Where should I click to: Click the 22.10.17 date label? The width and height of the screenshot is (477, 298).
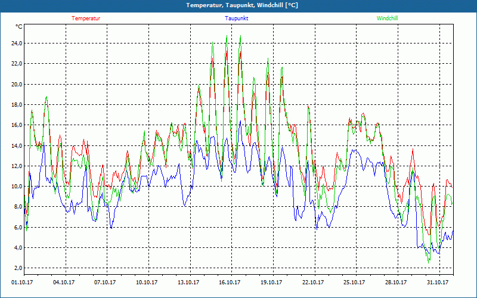coord(313,283)
